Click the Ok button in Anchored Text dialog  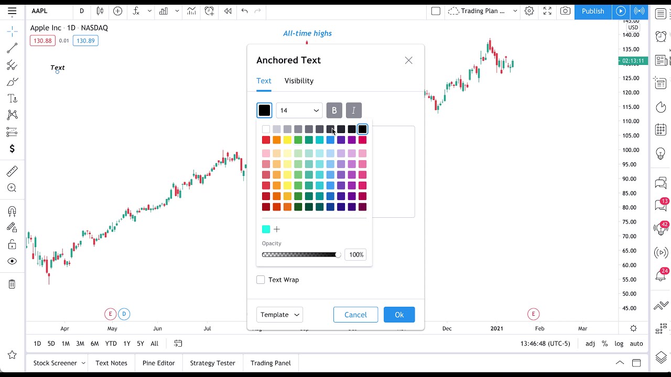(399, 315)
